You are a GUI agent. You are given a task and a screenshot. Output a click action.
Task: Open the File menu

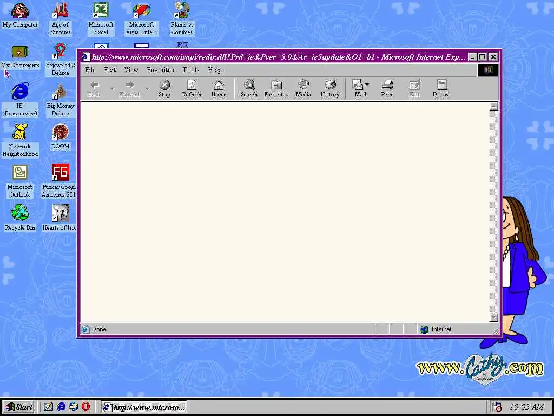[90, 70]
